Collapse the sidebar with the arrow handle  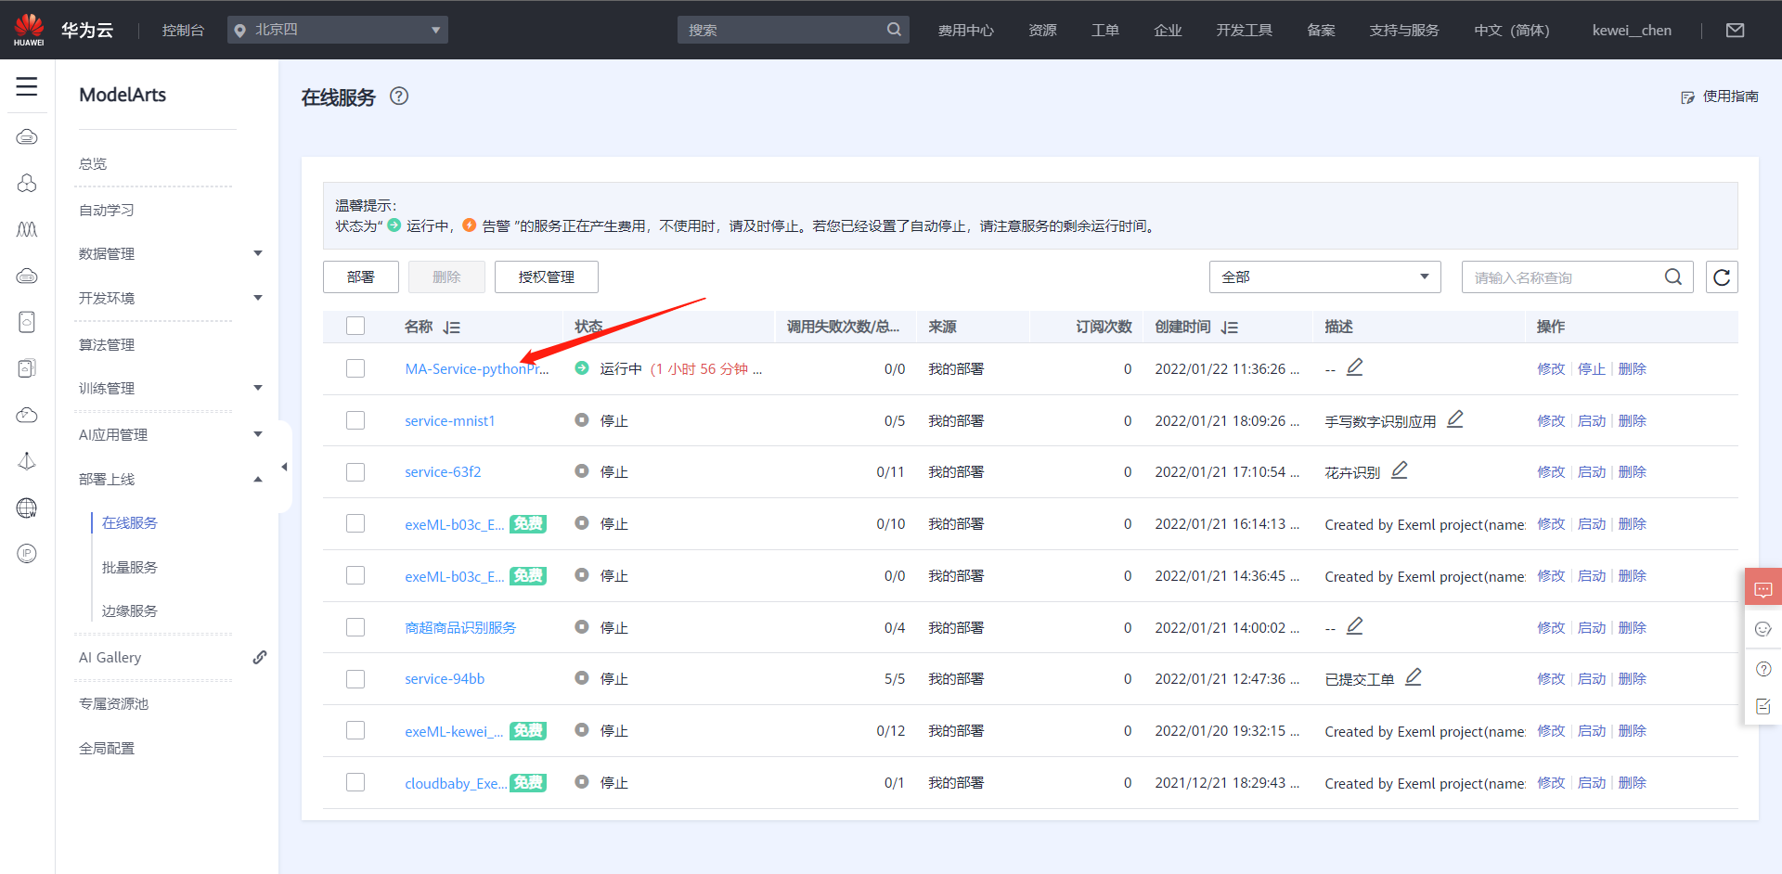pos(284,467)
